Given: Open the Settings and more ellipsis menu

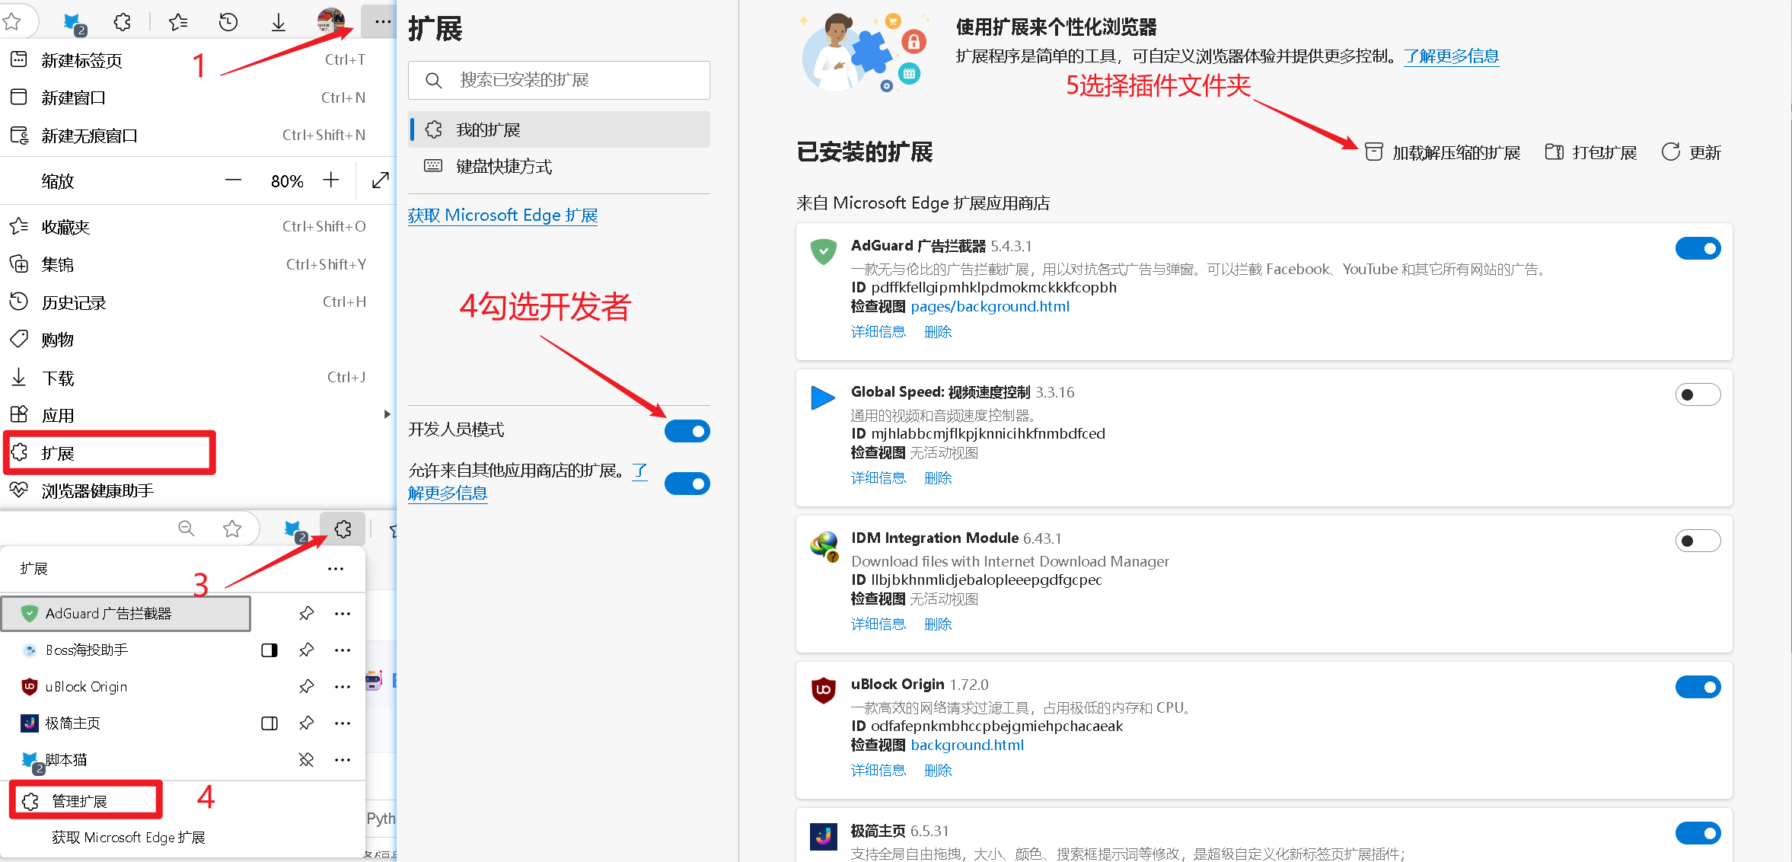Looking at the screenshot, I should [x=382, y=22].
